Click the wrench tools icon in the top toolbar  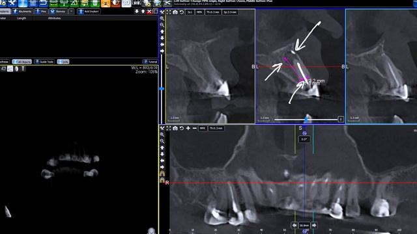click(12, 3)
